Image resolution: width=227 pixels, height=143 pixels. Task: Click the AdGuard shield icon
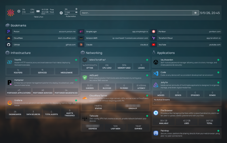click(x=85, y=78)
